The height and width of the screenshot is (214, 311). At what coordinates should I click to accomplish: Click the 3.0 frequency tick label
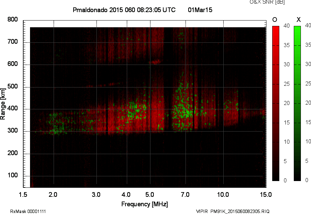click(x=96, y=194)
